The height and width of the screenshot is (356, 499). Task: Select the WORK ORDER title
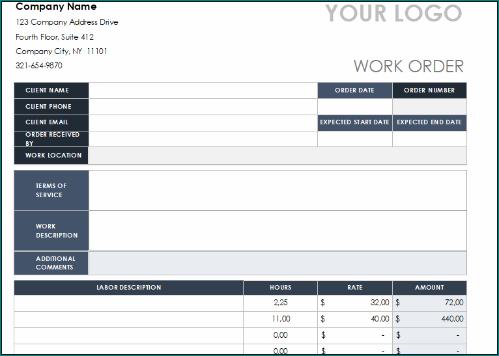click(408, 66)
